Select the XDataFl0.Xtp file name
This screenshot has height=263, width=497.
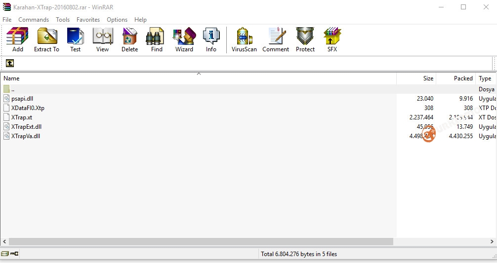(x=28, y=108)
